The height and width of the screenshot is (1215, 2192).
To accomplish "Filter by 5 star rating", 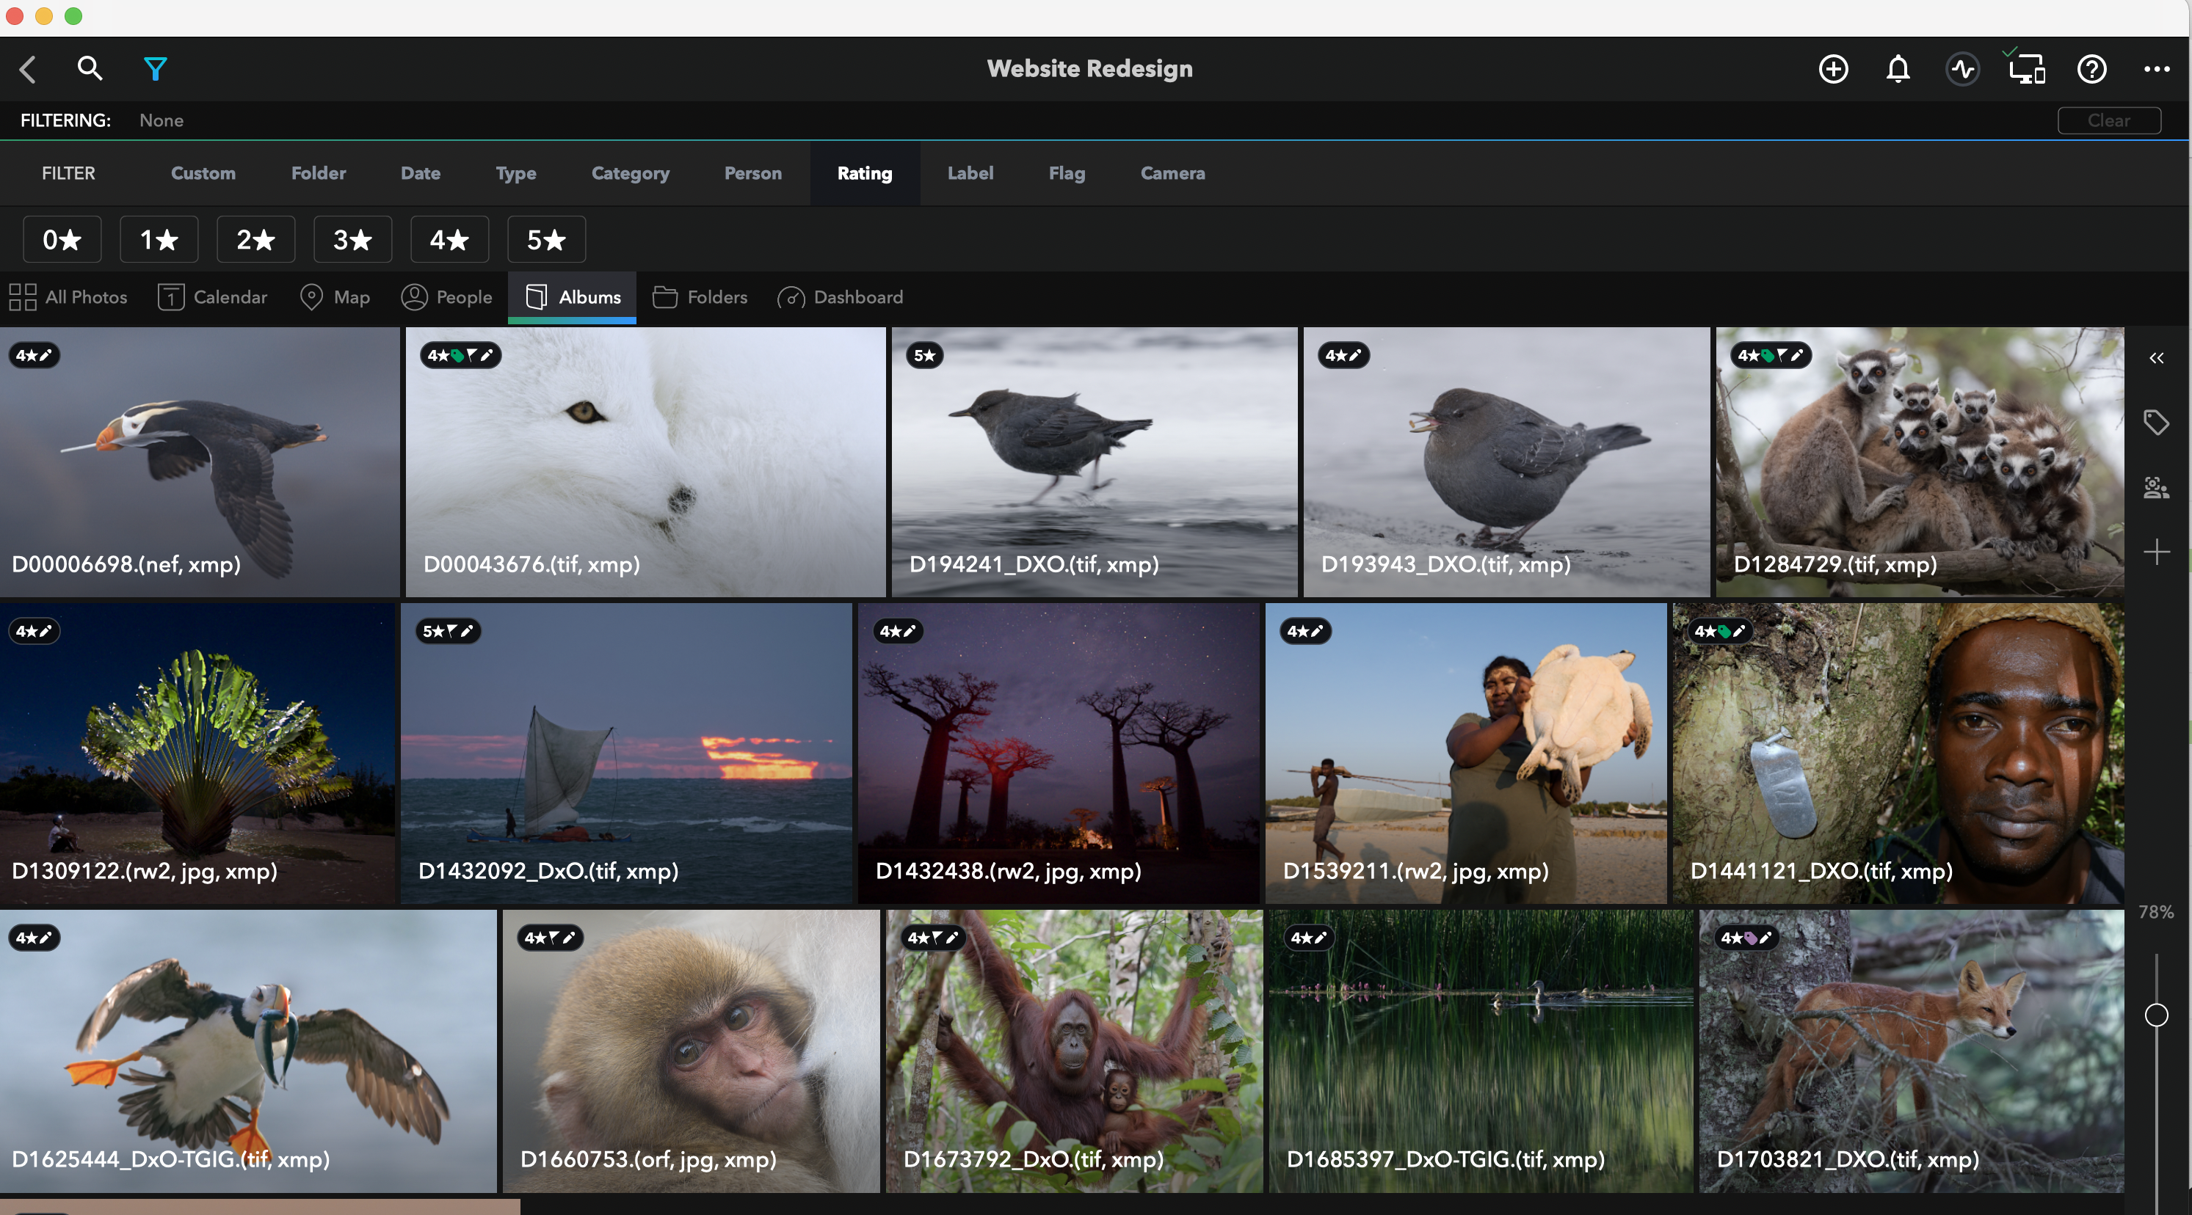I will click(x=546, y=240).
